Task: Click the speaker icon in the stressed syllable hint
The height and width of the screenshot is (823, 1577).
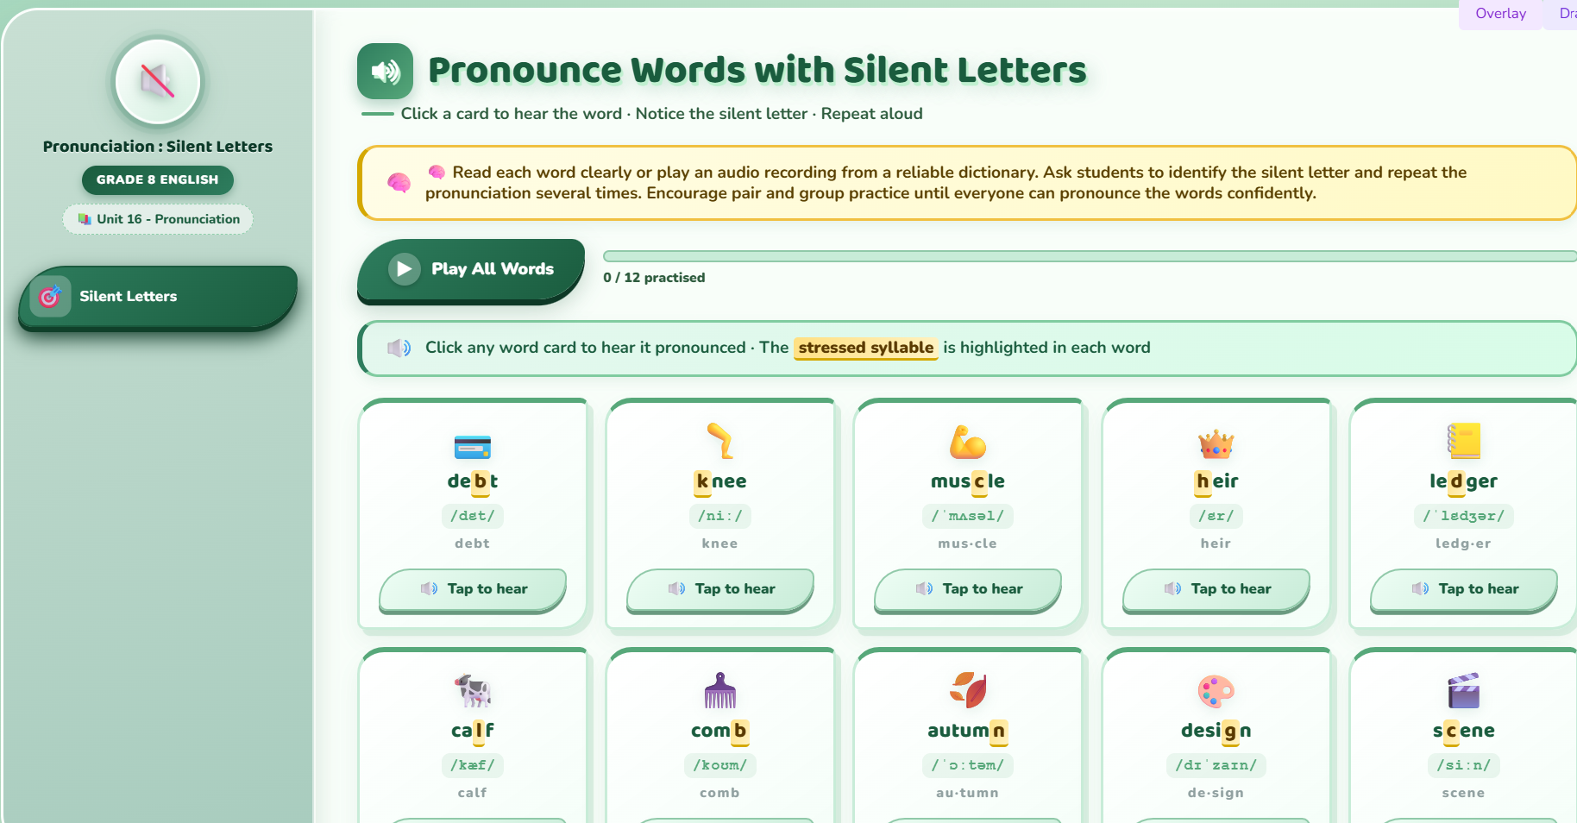Action: pos(399,348)
